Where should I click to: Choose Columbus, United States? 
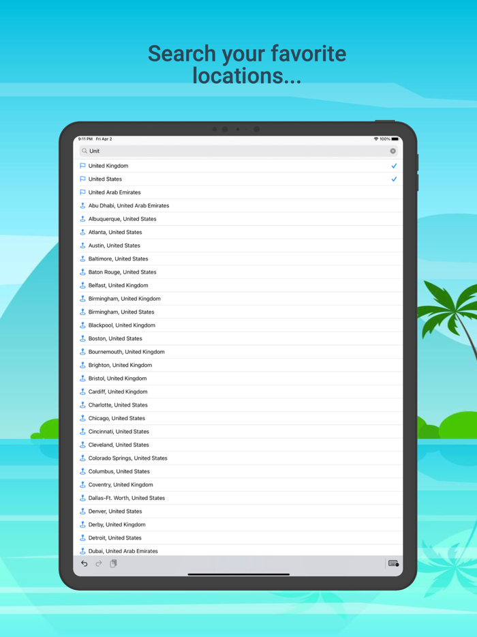coord(119,471)
